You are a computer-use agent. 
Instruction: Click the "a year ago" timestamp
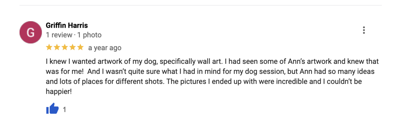(105, 48)
